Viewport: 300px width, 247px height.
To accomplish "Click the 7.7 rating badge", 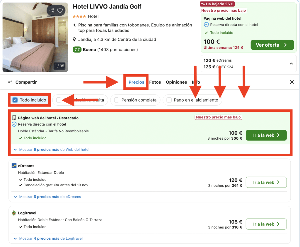I will pos(77,50).
